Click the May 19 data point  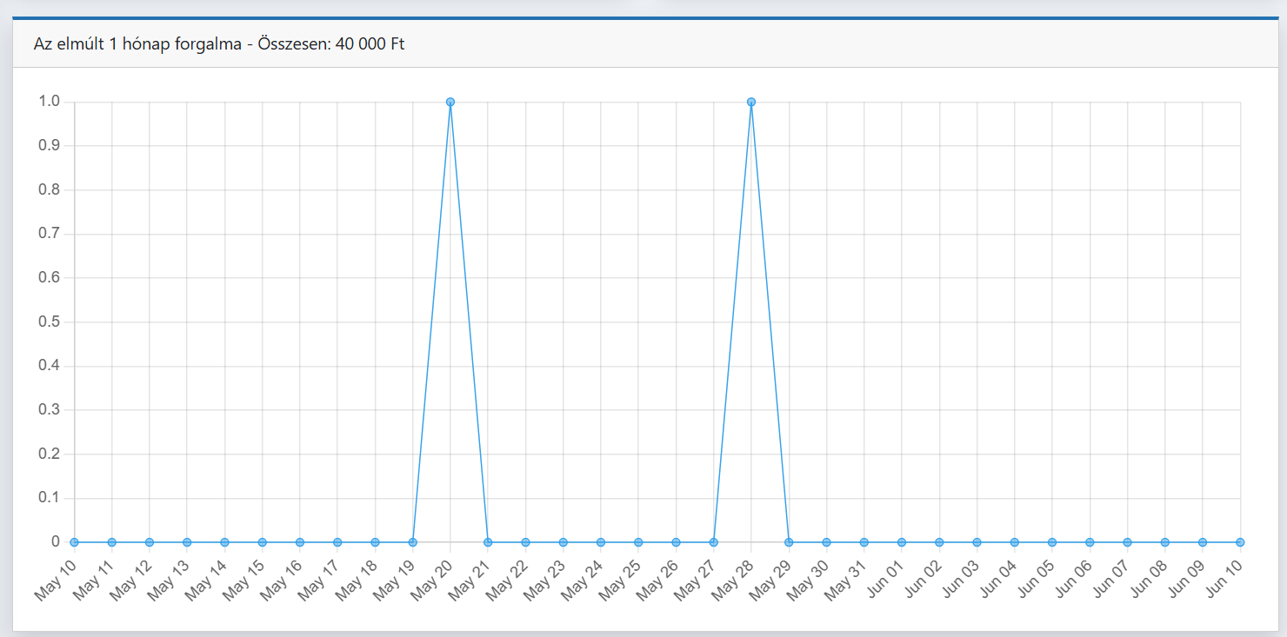coord(413,542)
